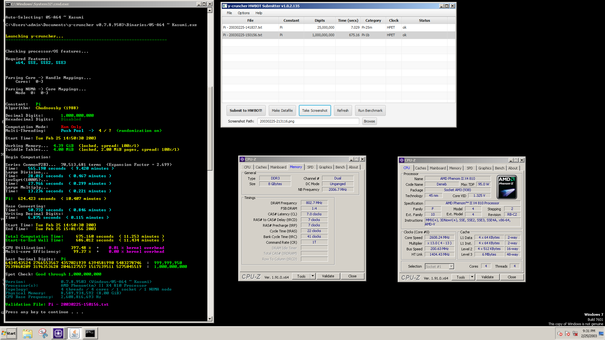Image resolution: width=605 pixels, height=340 pixels.
Task: Switch to About tab in left CPU-Z window
Action: tap(354, 167)
